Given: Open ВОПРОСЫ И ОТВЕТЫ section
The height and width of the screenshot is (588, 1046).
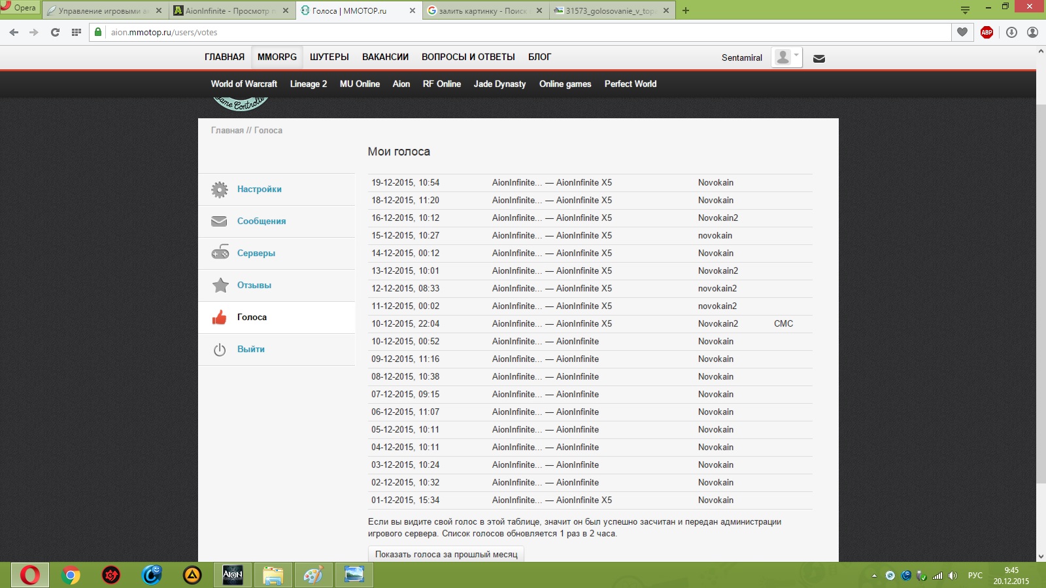Looking at the screenshot, I should click(x=468, y=57).
